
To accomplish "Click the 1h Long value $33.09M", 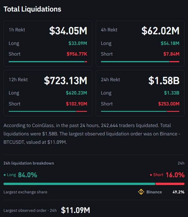I will click(x=78, y=43).
